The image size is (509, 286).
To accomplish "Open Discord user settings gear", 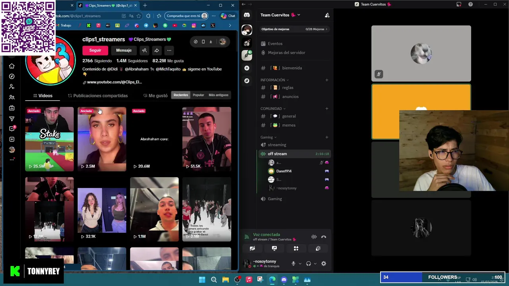I will click(324, 263).
